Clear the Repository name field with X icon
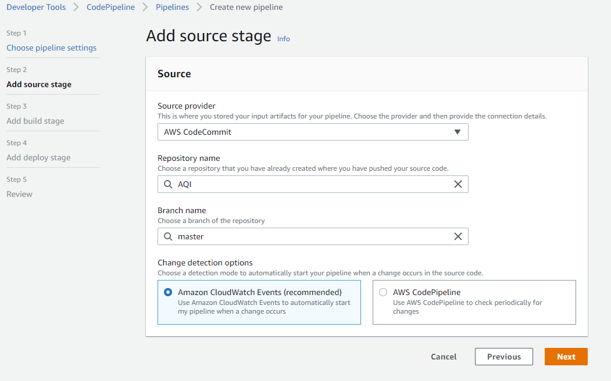This screenshot has width=611, height=381. click(458, 184)
